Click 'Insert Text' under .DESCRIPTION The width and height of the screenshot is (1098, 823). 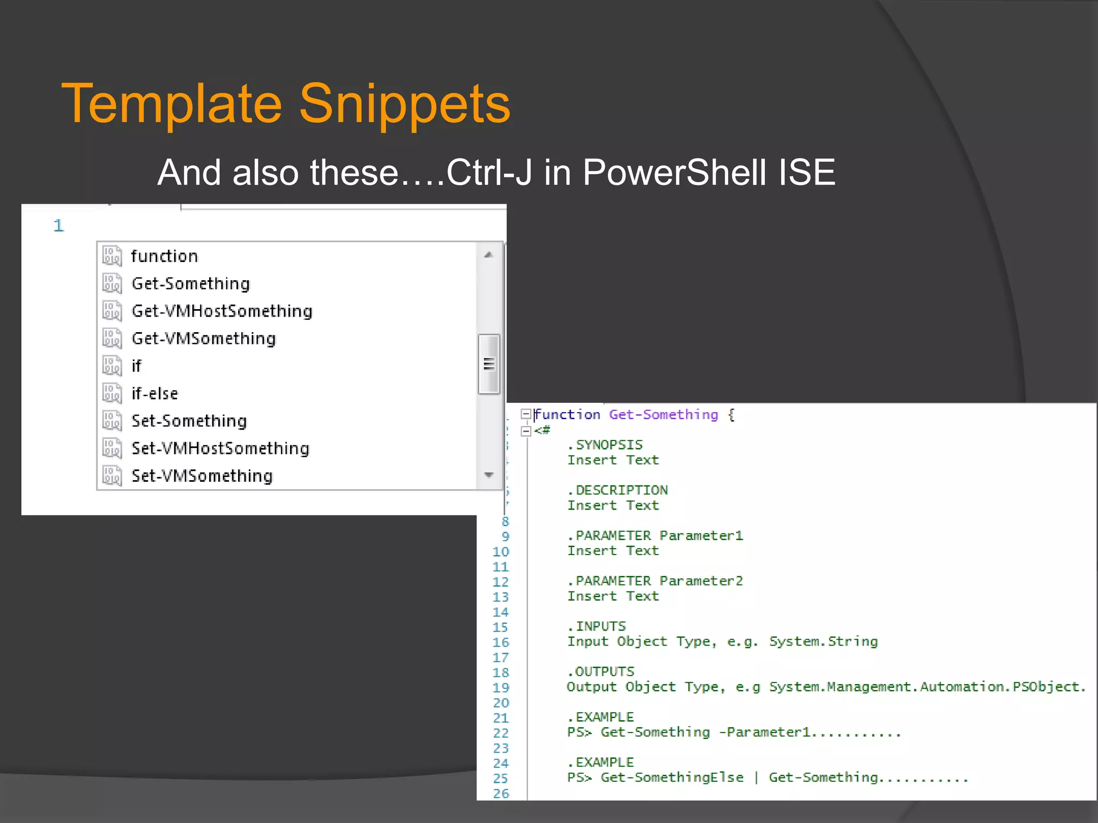click(613, 505)
